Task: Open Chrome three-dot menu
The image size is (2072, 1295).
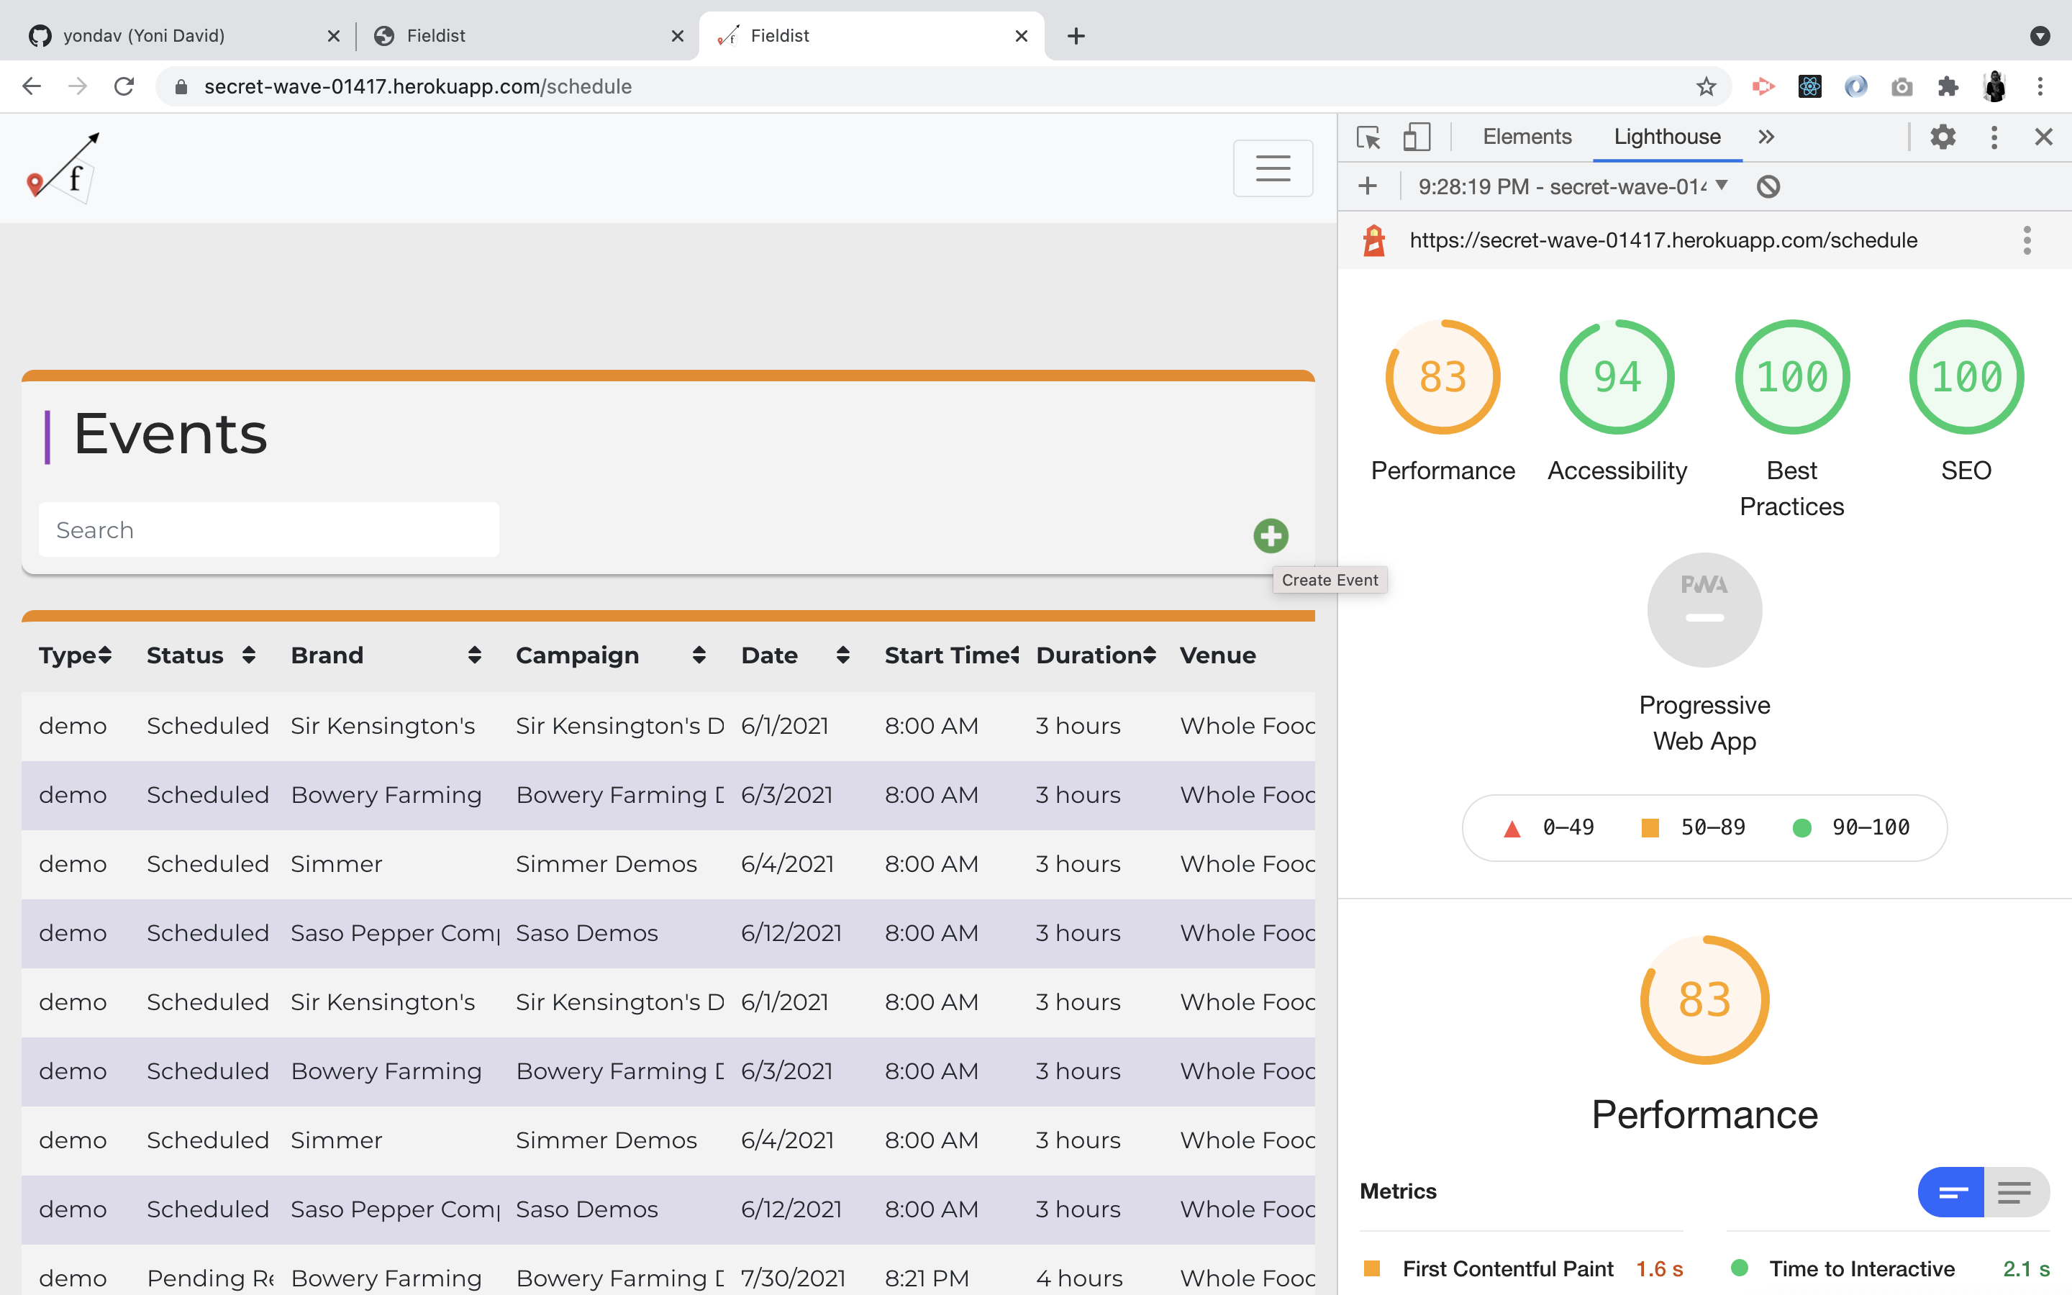Action: [2040, 86]
